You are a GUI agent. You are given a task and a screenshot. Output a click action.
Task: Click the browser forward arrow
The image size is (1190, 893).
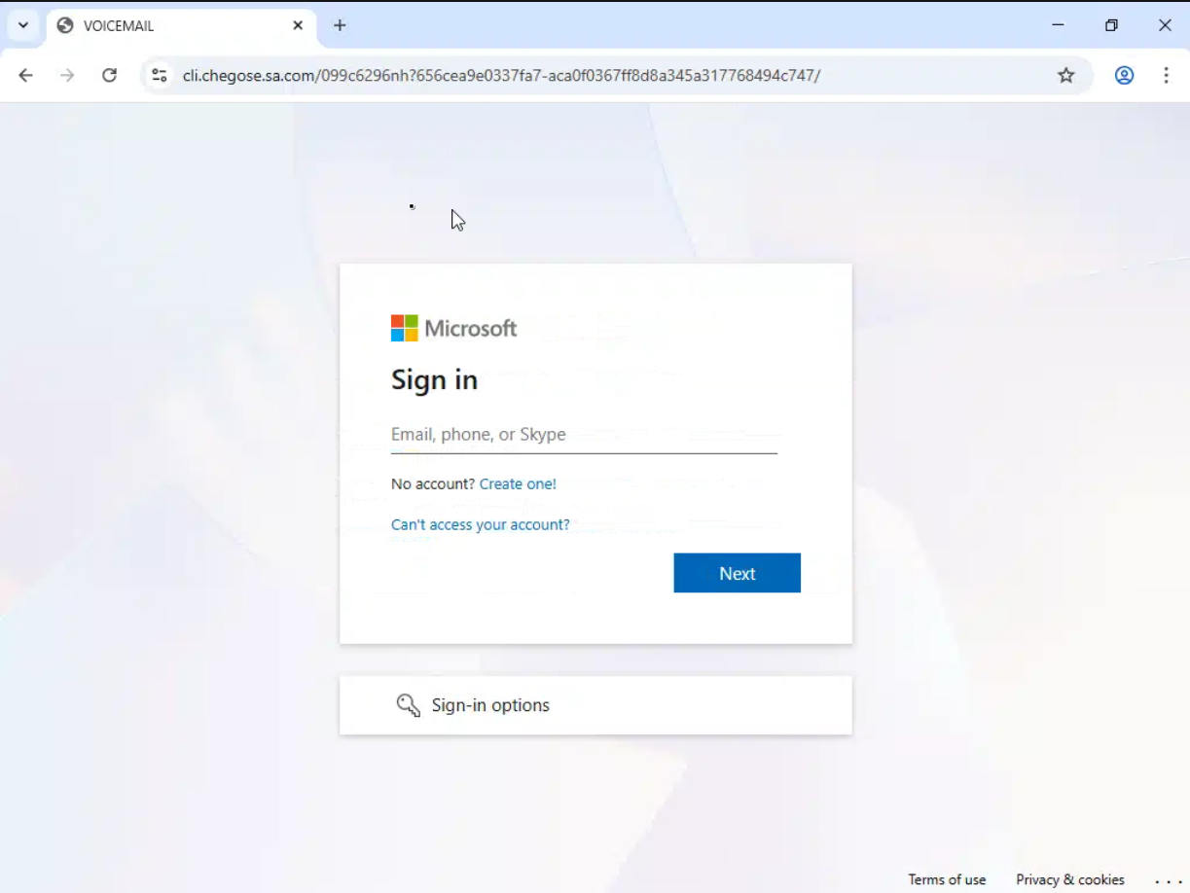(x=67, y=75)
